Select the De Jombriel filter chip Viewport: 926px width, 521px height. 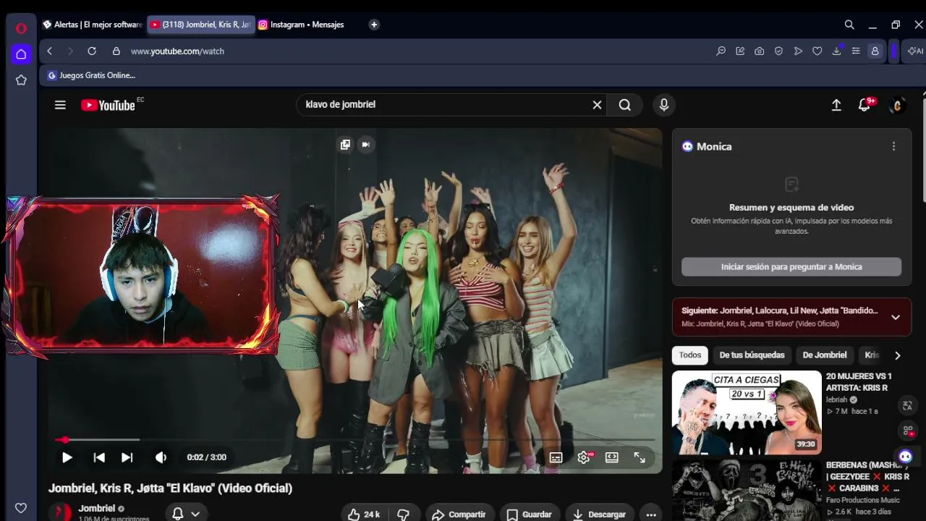pyautogui.click(x=825, y=355)
